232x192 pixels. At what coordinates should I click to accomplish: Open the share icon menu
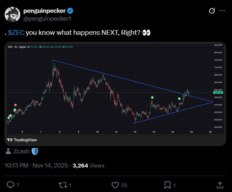pos(220,185)
